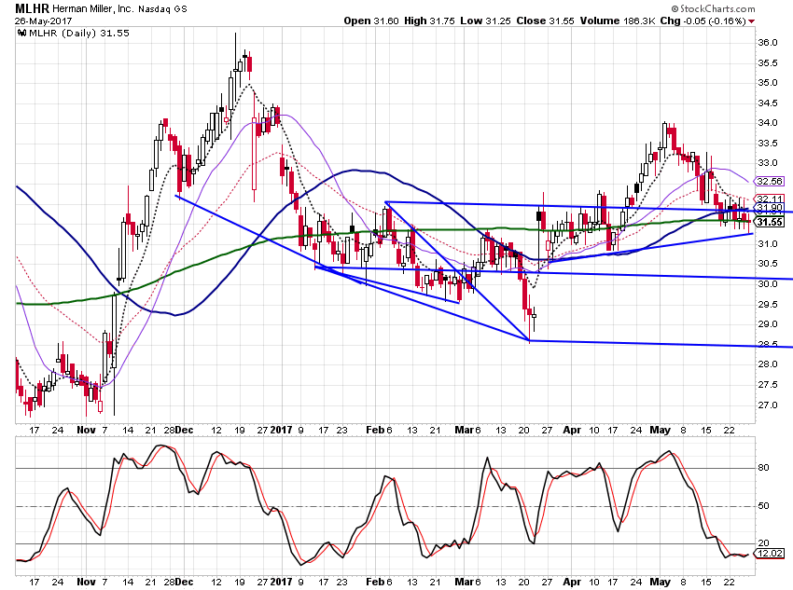Click the Volume 186.3K value

point(617,21)
